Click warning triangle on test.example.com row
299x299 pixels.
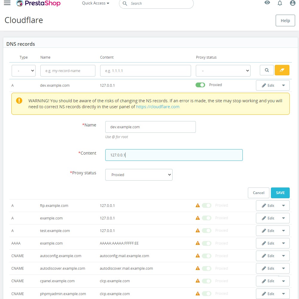(x=198, y=231)
